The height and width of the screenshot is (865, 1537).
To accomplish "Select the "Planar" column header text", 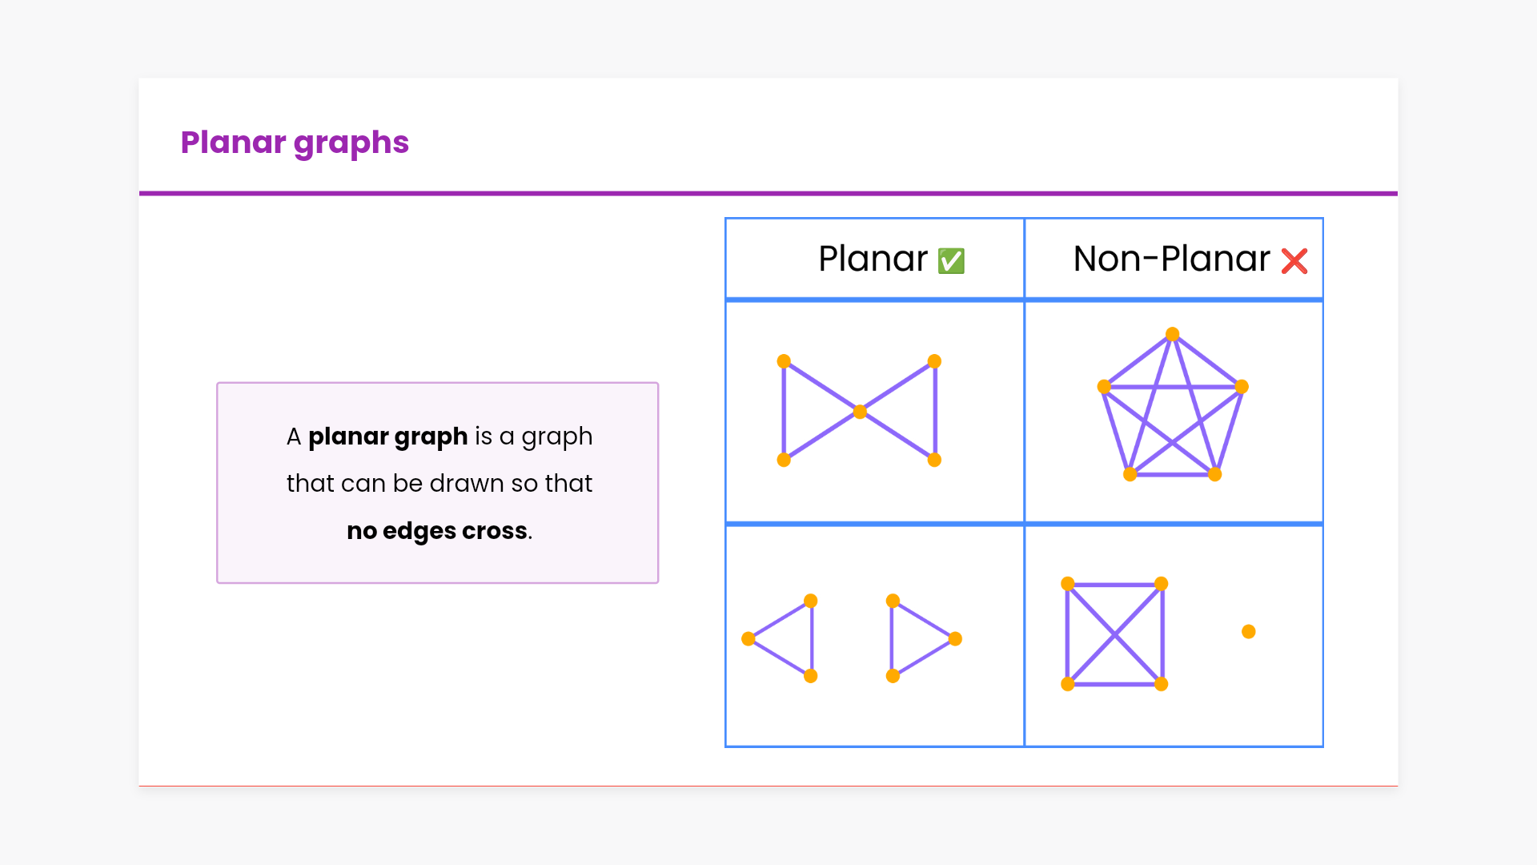I will point(873,259).
